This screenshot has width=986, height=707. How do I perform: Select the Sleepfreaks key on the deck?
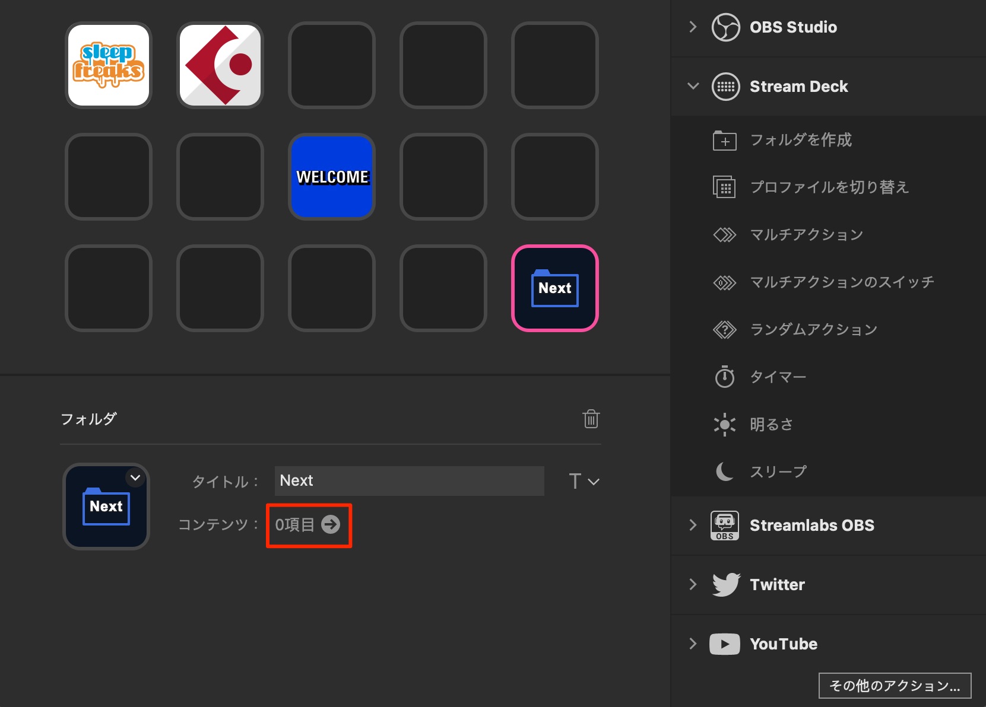[x=109, y=65]
